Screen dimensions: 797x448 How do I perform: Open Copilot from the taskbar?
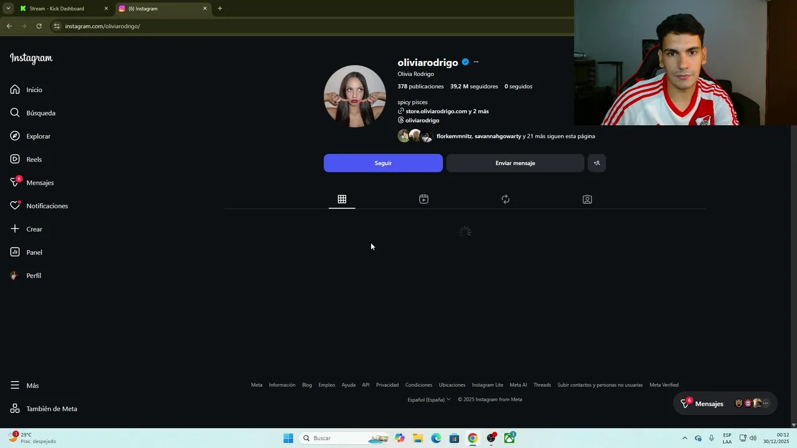(x=400, y=438)
